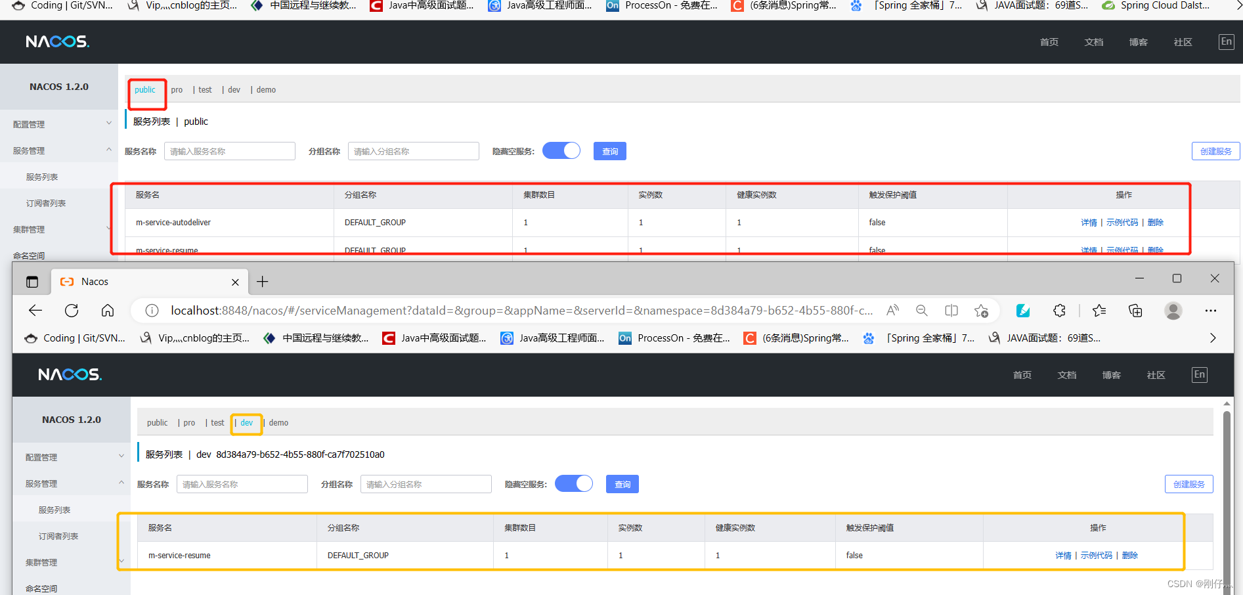Viewport: 1243px width, 595px height.
Task: Toggle 隐藏空服务 switch in front window
Action: tap(574, 484)
